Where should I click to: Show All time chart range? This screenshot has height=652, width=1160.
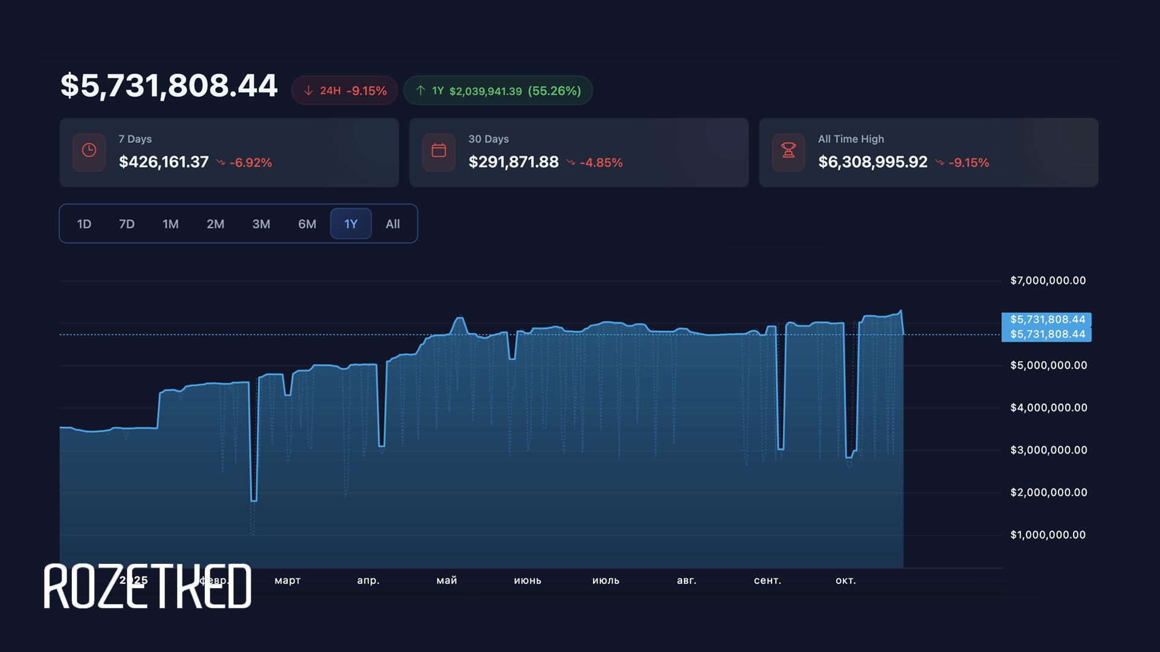pyautogui.click(x=393, y=224)
